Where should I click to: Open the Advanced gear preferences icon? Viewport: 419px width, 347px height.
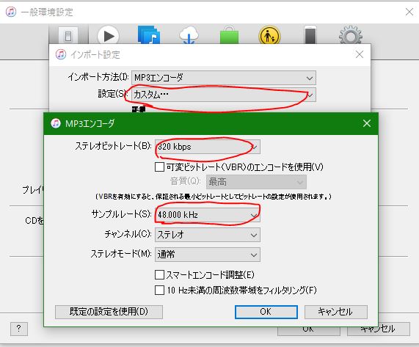click(x=351, y=35)
